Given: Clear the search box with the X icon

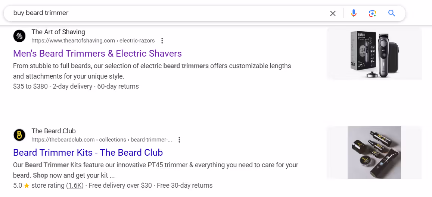Looking at the screenshot, I should coord(333,13).
